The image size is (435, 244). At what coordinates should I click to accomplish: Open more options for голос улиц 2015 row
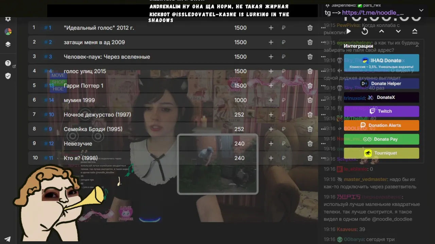[323, 71]
